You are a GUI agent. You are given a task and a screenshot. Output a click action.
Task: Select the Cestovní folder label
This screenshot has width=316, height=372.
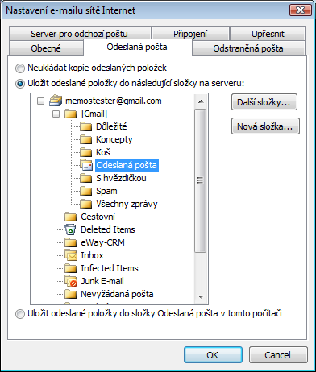pyautogui.click(x=98, y=217)
